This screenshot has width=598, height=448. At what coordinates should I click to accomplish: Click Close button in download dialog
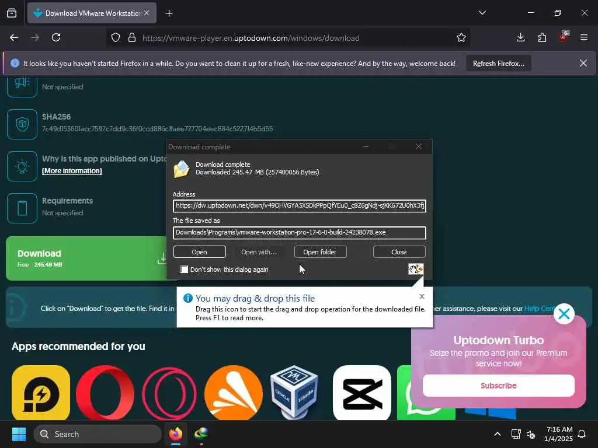(x=399, y=252)
